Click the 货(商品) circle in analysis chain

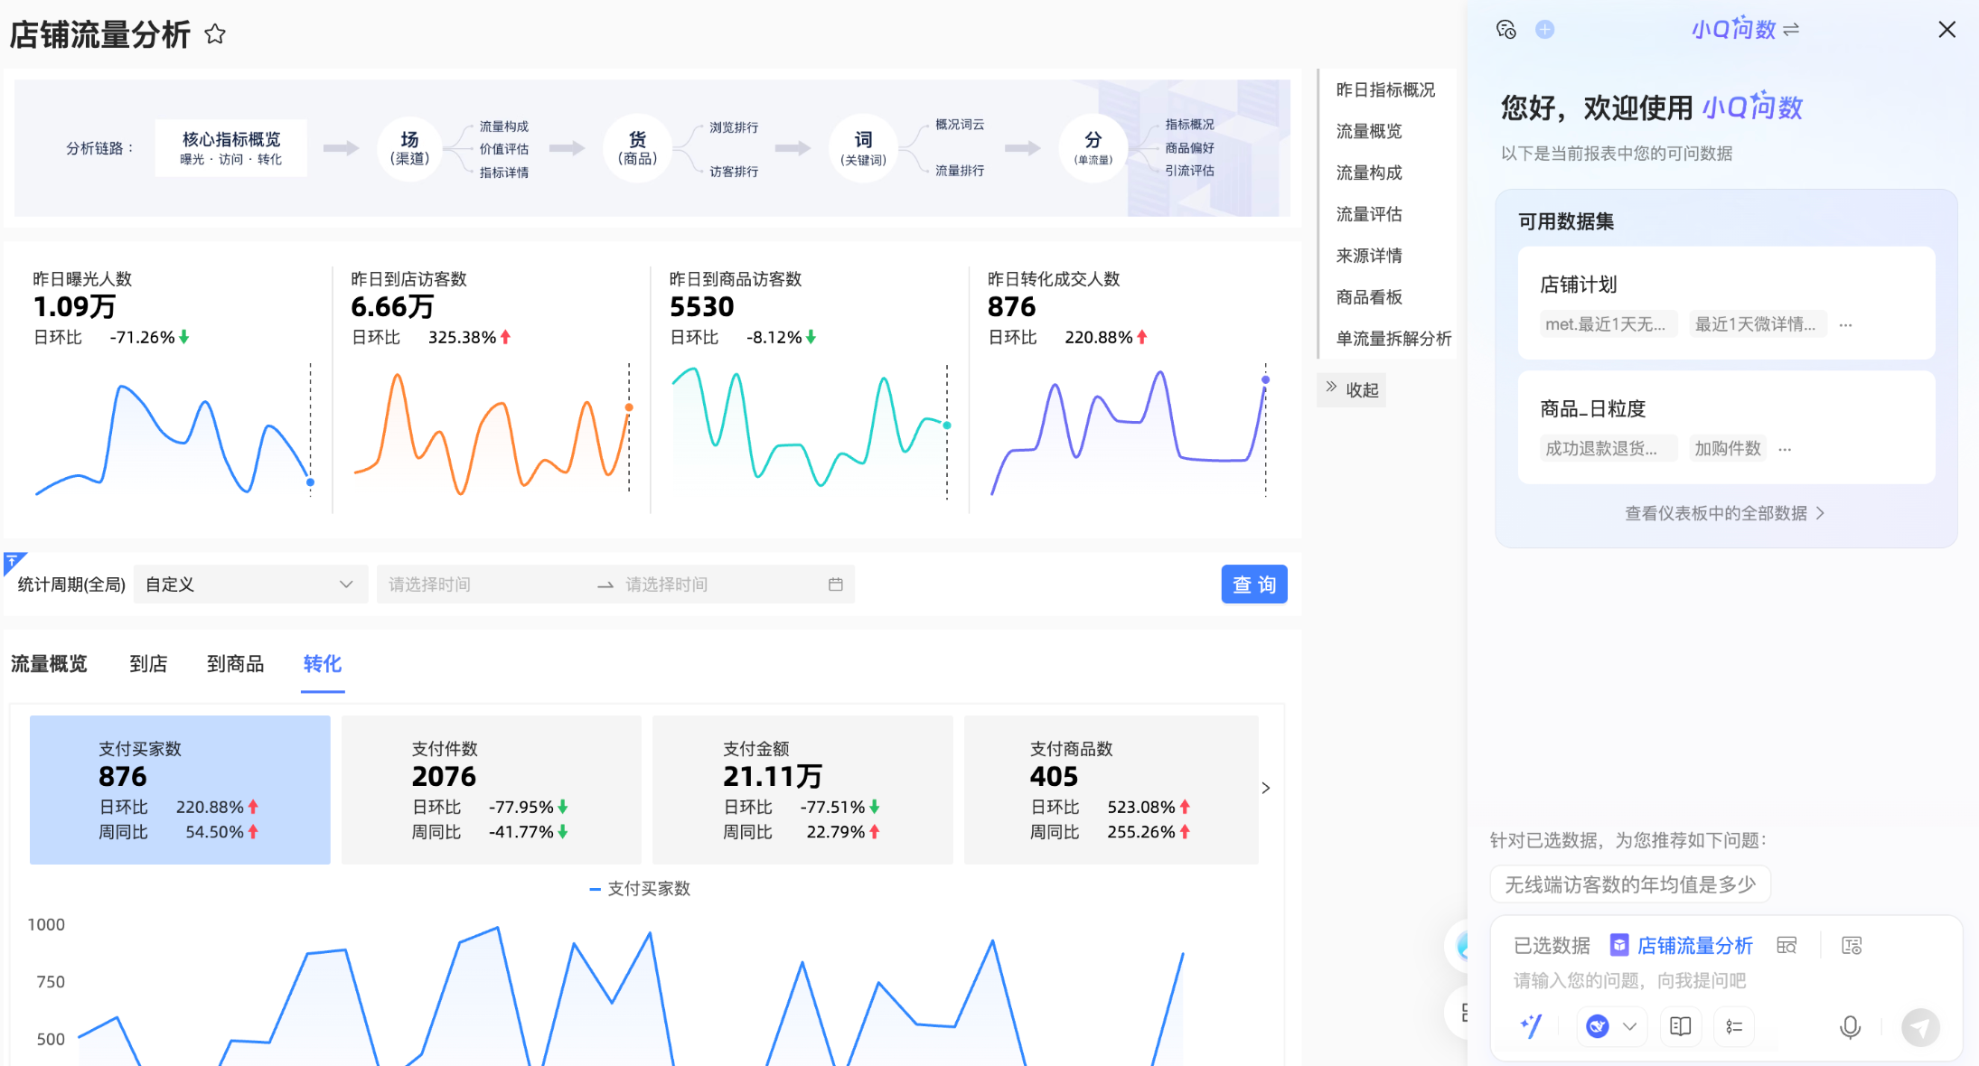637,148
